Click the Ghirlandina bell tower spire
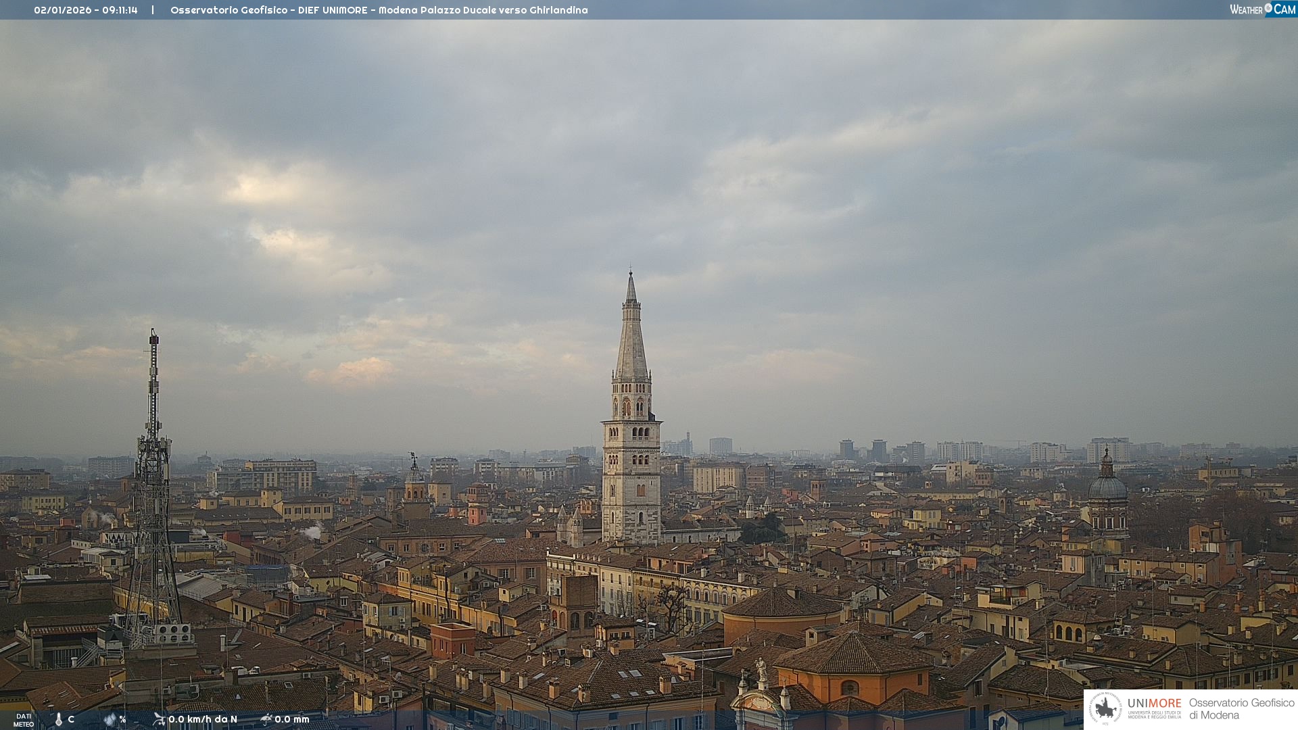Viewport: 1298px width, 730px height. coord(631,338)
